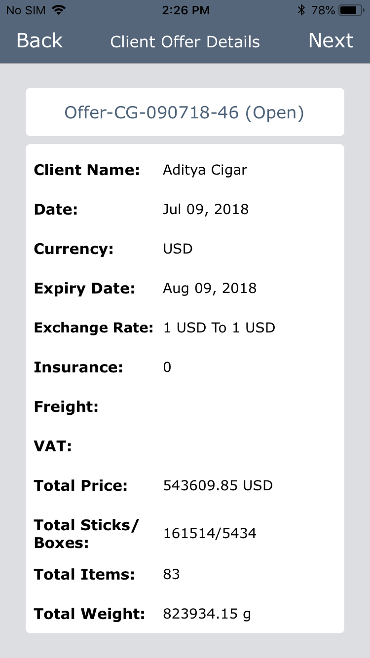Tap the Freight label
Image resolution: width=370 pixels, height=658 pixels.
66,407
